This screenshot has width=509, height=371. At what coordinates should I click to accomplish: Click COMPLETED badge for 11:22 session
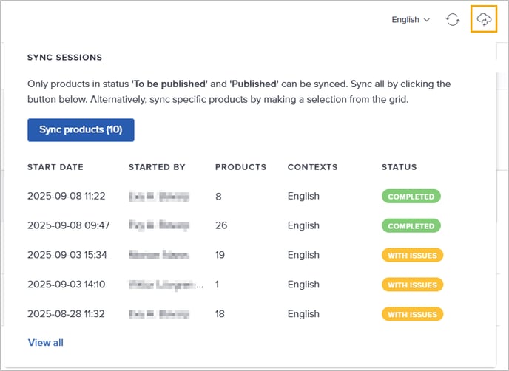(x=411, y=197)
